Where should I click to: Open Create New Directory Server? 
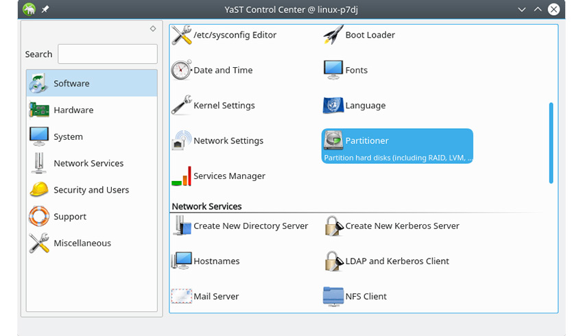250,226
